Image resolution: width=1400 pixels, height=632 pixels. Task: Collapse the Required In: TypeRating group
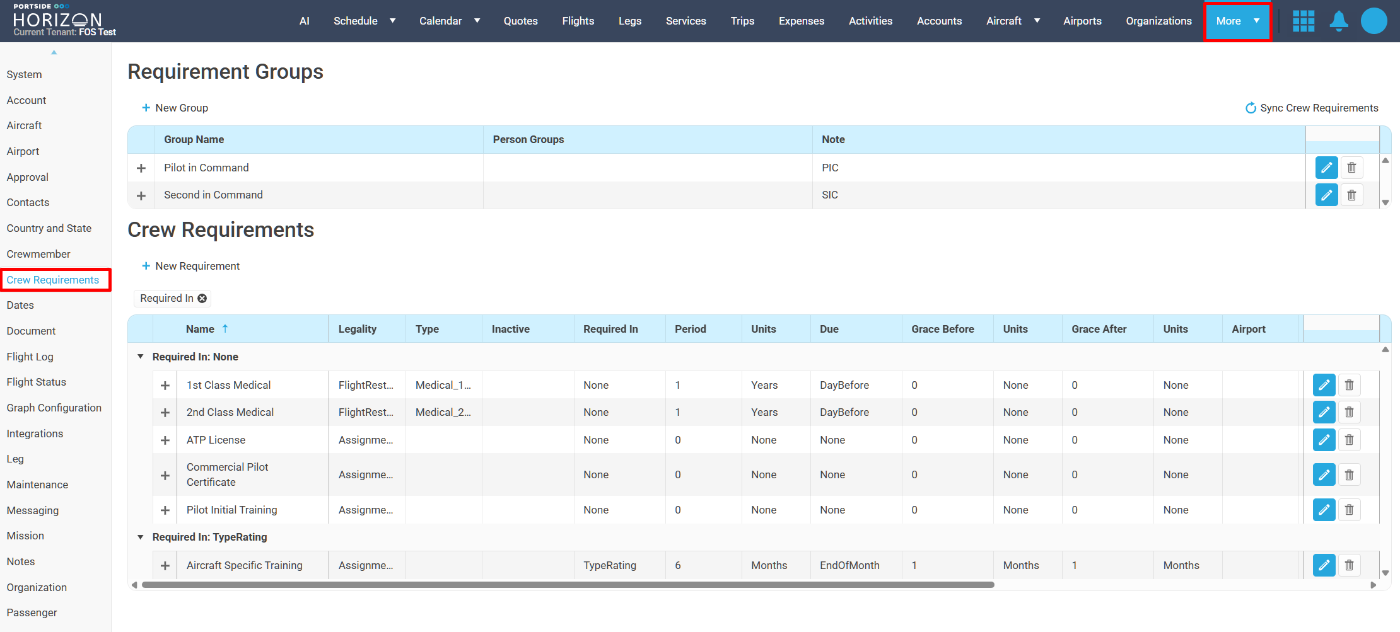tap(141, 537)
